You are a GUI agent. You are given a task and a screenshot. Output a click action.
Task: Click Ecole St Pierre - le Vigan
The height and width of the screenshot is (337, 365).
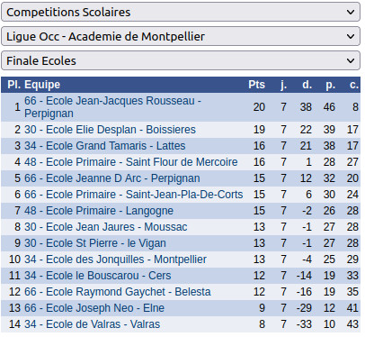(95, 243)
